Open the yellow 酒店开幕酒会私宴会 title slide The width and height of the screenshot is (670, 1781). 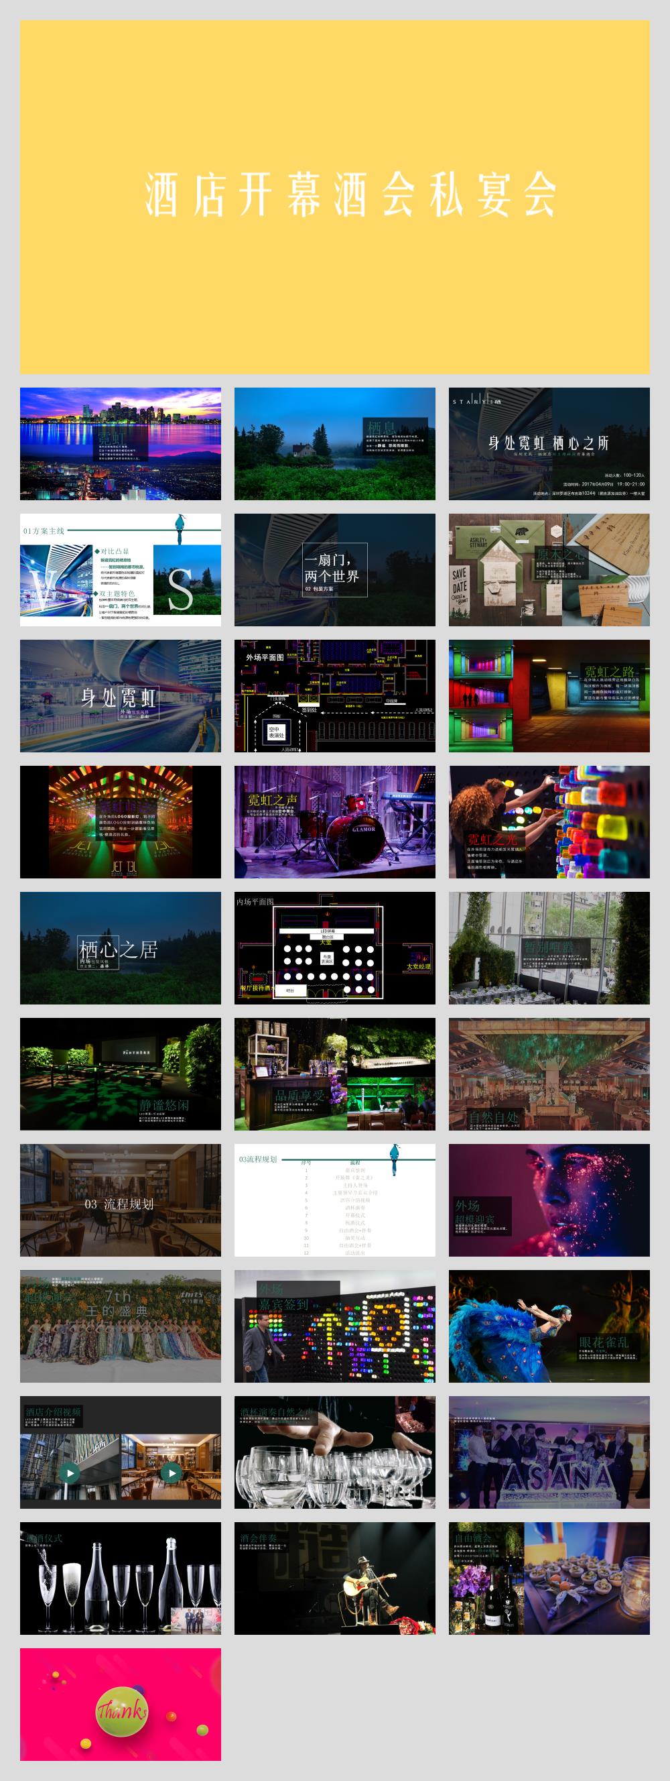pyautogui.click(x=334, y=197)
